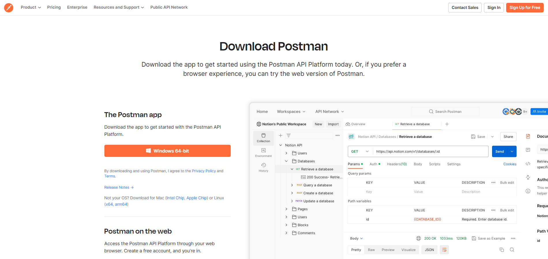Screen dimensions: 548x259
Task: Open the Pricing menu item
Action: click(x=54, y=7)
